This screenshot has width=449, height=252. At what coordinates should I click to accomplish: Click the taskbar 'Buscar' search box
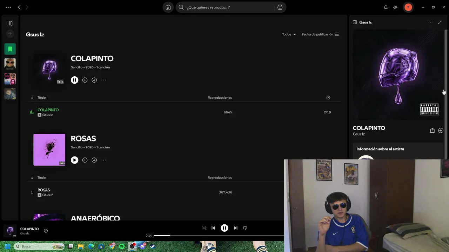click(39, 246)
